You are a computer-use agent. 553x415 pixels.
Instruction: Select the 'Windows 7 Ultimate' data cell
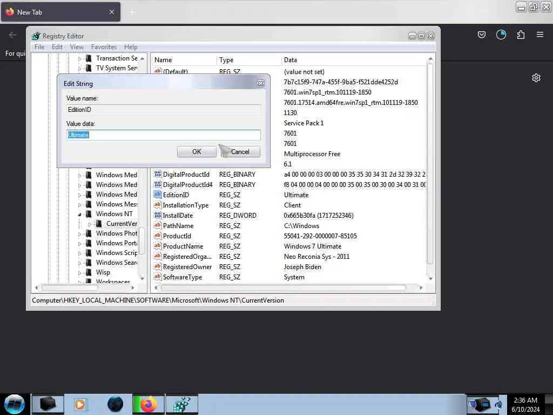[313, 246]
